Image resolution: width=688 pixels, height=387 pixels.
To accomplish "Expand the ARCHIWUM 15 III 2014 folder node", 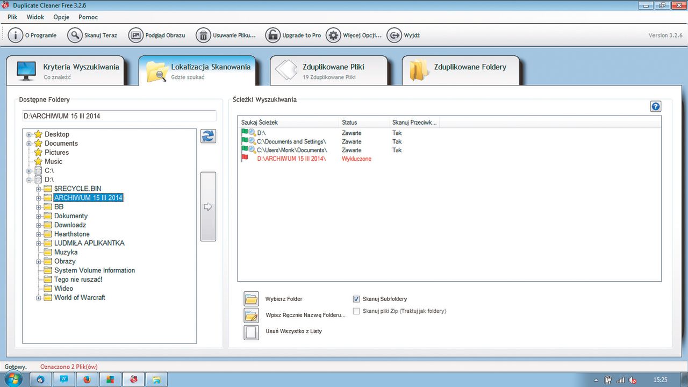I will pyautogui.click(x=39, y=198).
